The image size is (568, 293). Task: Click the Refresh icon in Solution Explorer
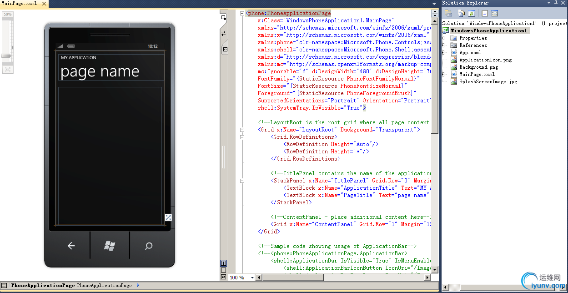click(x=472, y=13)
